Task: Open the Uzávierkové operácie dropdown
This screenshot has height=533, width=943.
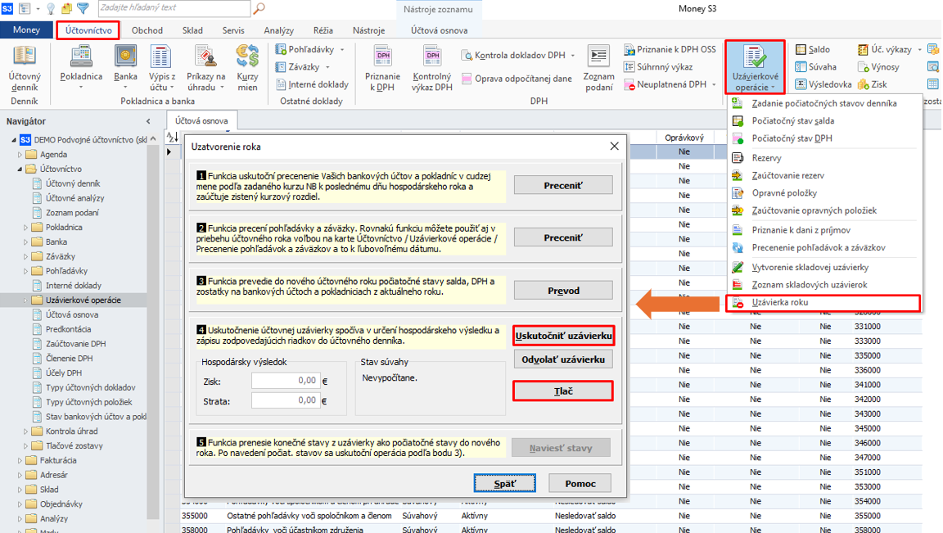Action: pos(754,67)
